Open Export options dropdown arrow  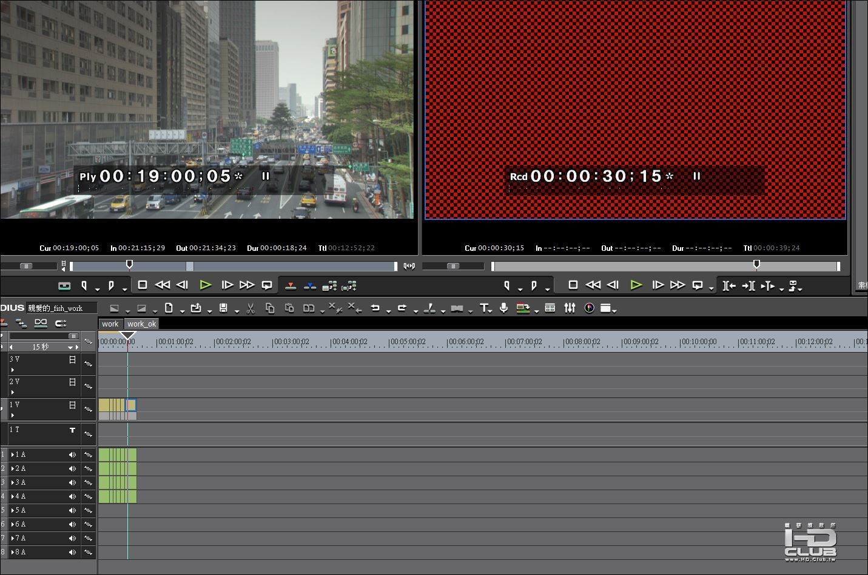click(800, 289)
